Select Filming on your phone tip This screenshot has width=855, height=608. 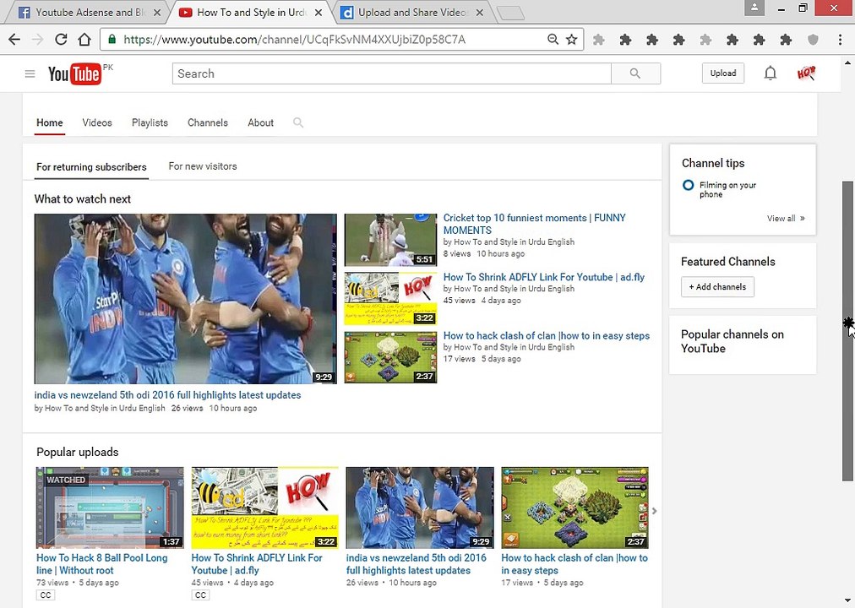727,190
